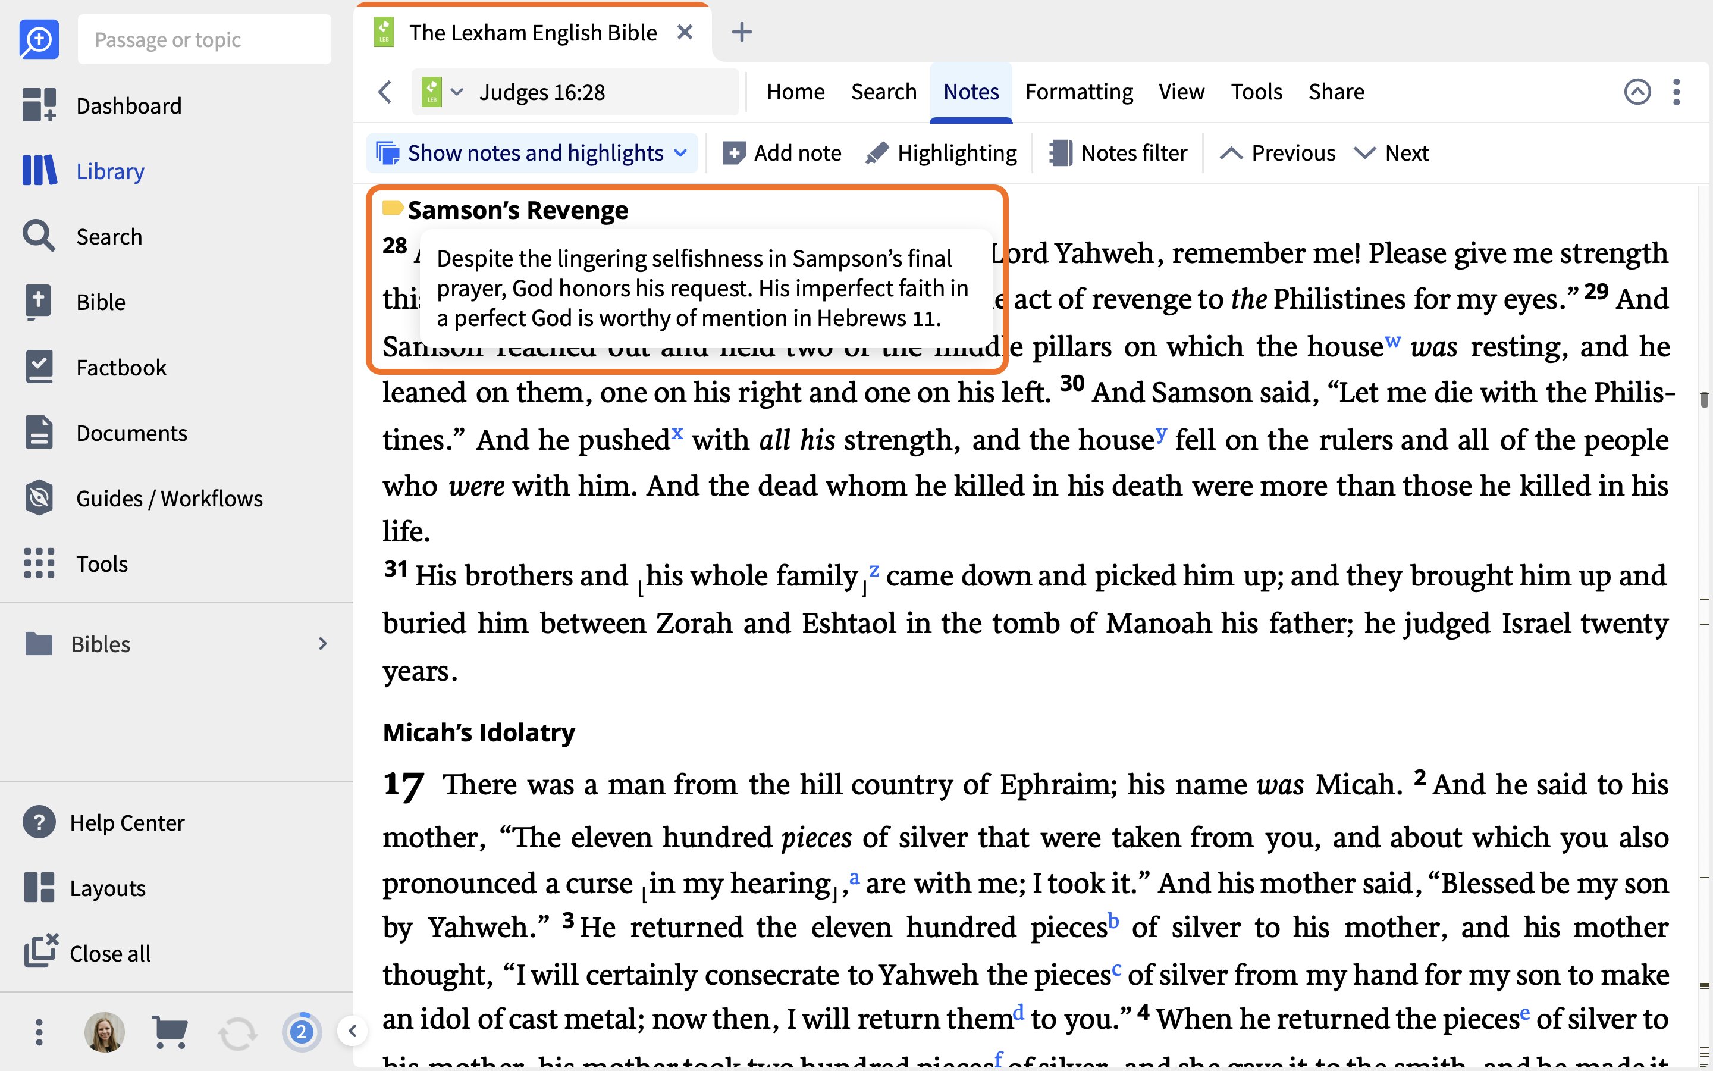
Task: Click the Samson's Revenge heading
Action: 517,211
